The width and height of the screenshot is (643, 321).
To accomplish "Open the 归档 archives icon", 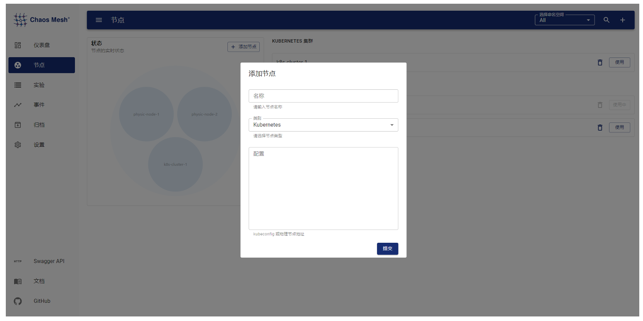I will 17,125.
